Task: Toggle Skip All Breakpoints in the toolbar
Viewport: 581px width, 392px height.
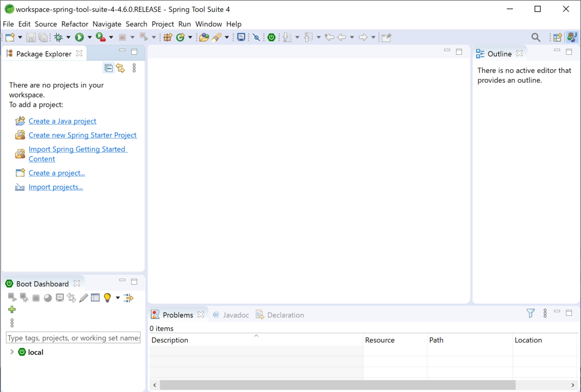Action: tap(256, 37)
